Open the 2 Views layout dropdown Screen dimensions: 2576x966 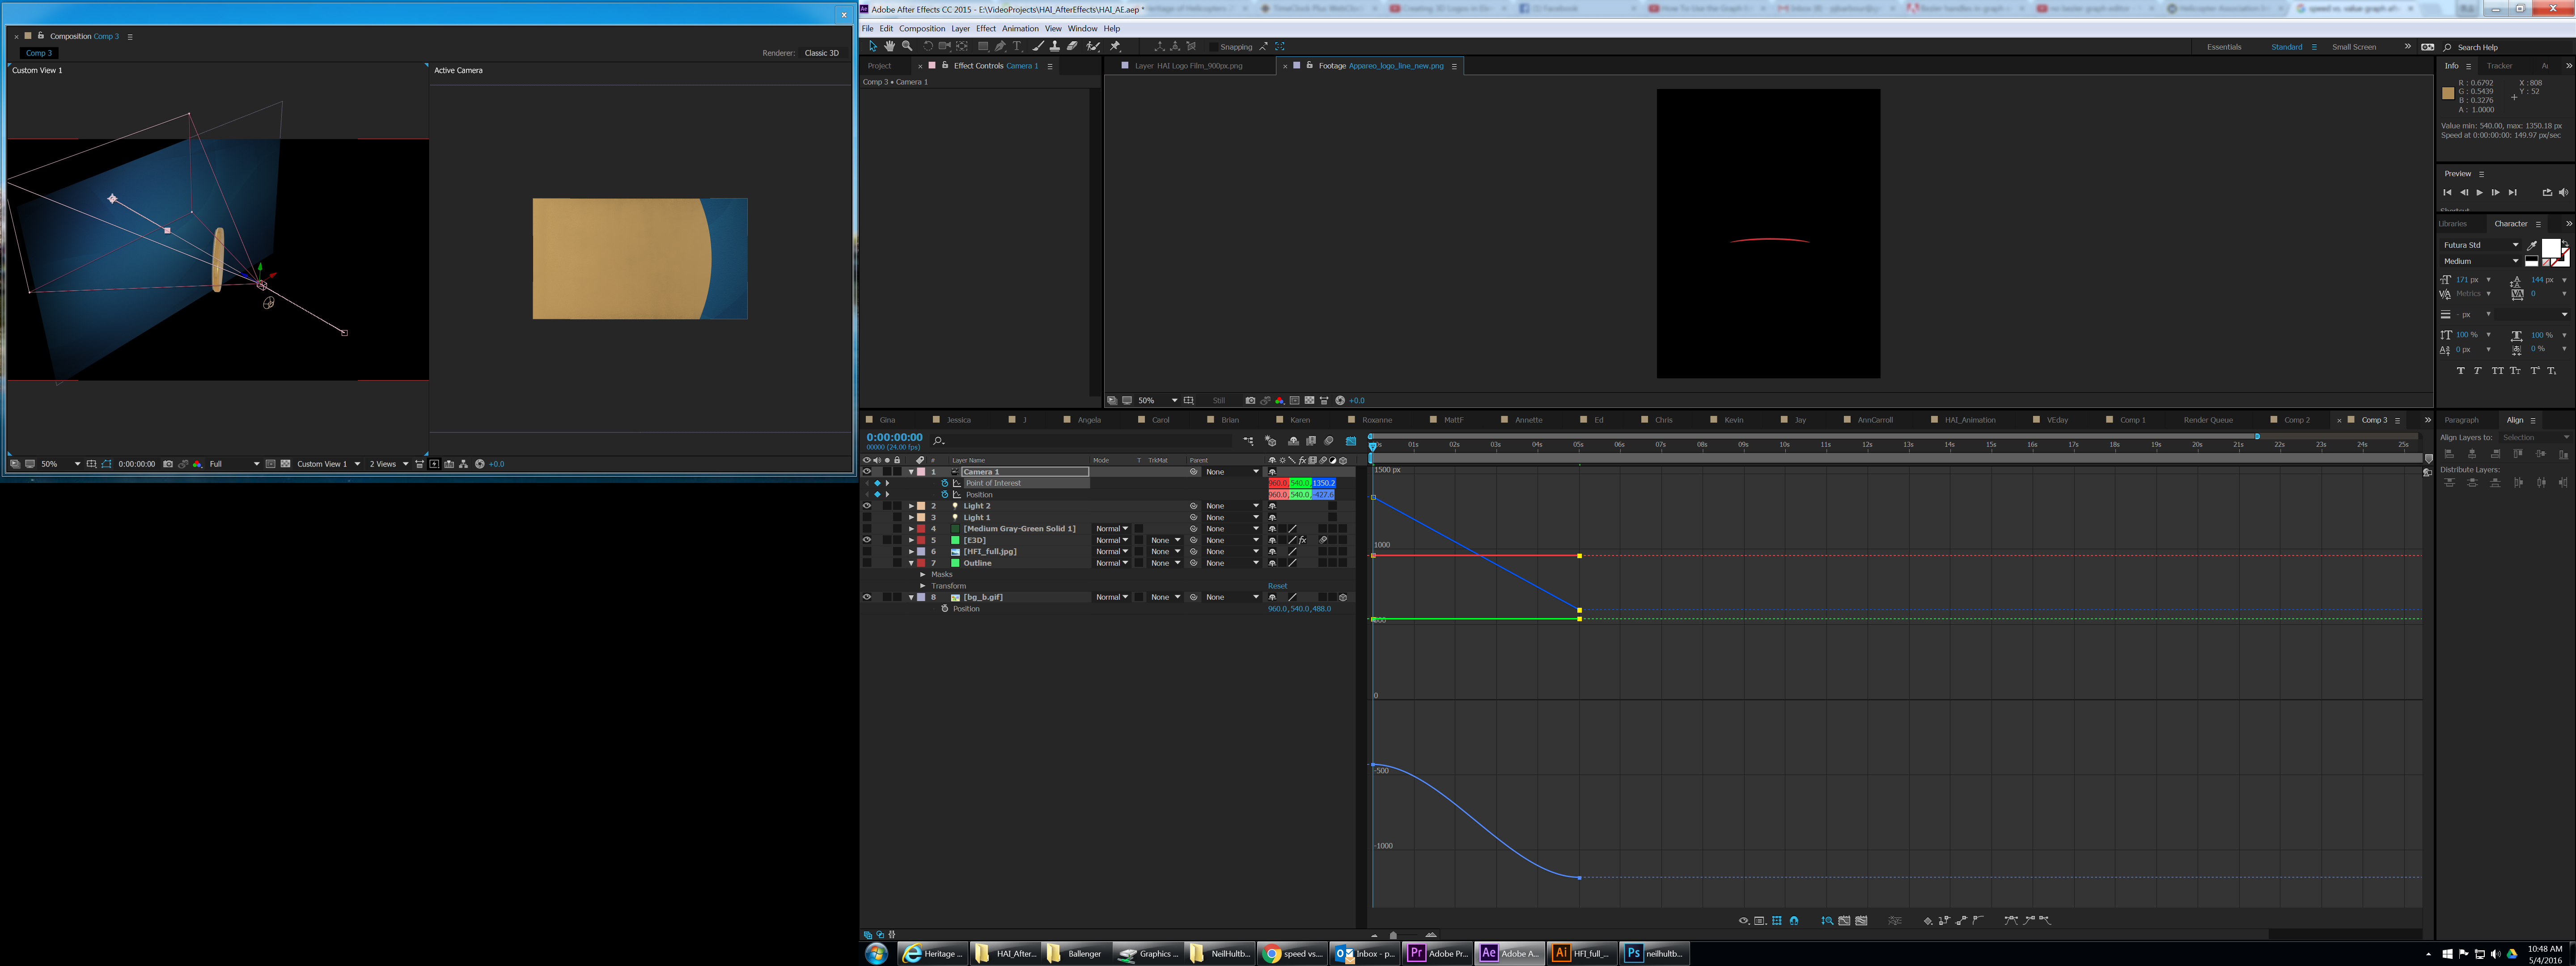click(x=389, y=464)
